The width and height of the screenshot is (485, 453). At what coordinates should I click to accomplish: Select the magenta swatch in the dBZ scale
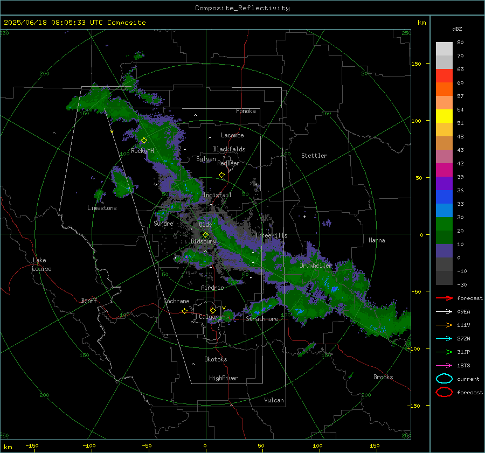(444, 170)
